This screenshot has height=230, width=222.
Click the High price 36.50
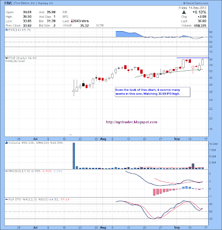(27, 17)
